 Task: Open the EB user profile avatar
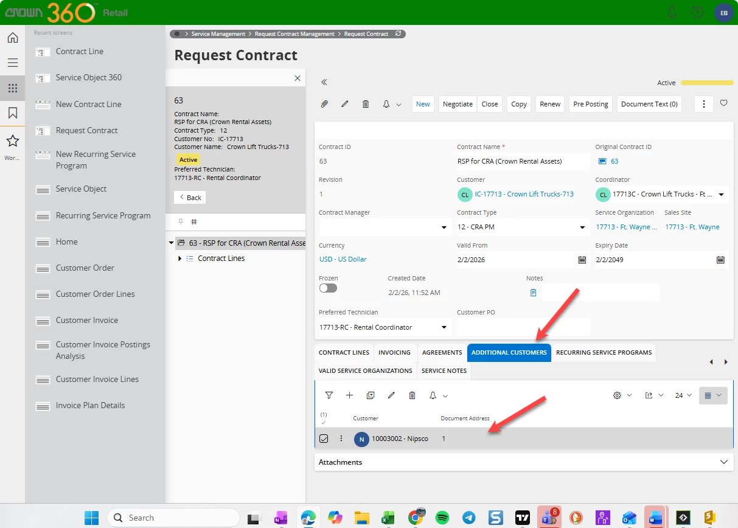pos(723,13)
